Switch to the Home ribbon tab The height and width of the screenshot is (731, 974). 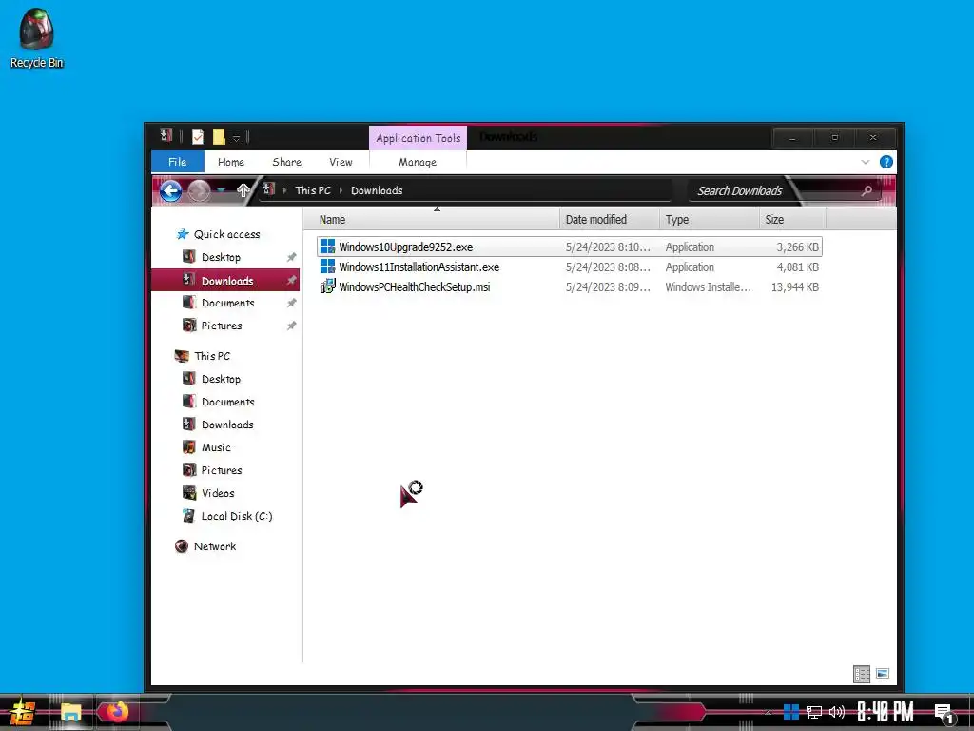pos(231,162)
